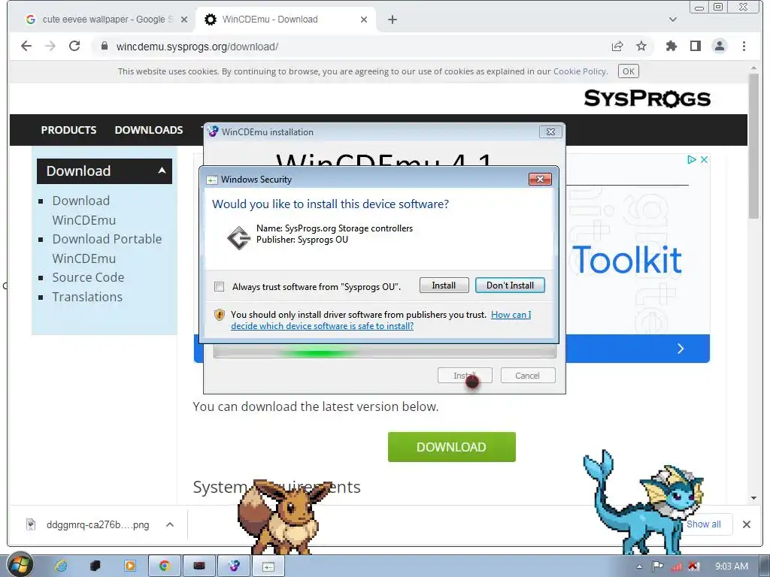This screenshot has width=770, height=577.
Task: Click the installation progress bar
Action: (384, 352)
